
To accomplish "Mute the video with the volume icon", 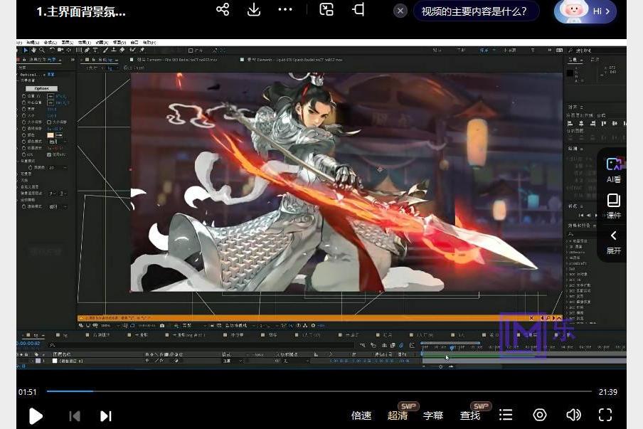I will [573, 415].
